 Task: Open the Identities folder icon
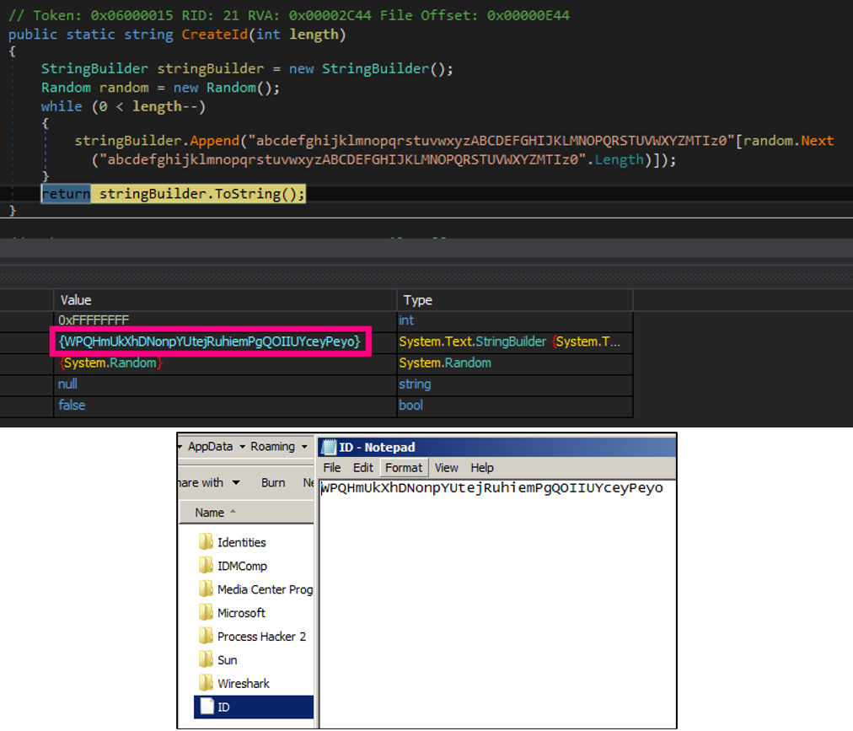pyautogui.click(x=206, y=542)
